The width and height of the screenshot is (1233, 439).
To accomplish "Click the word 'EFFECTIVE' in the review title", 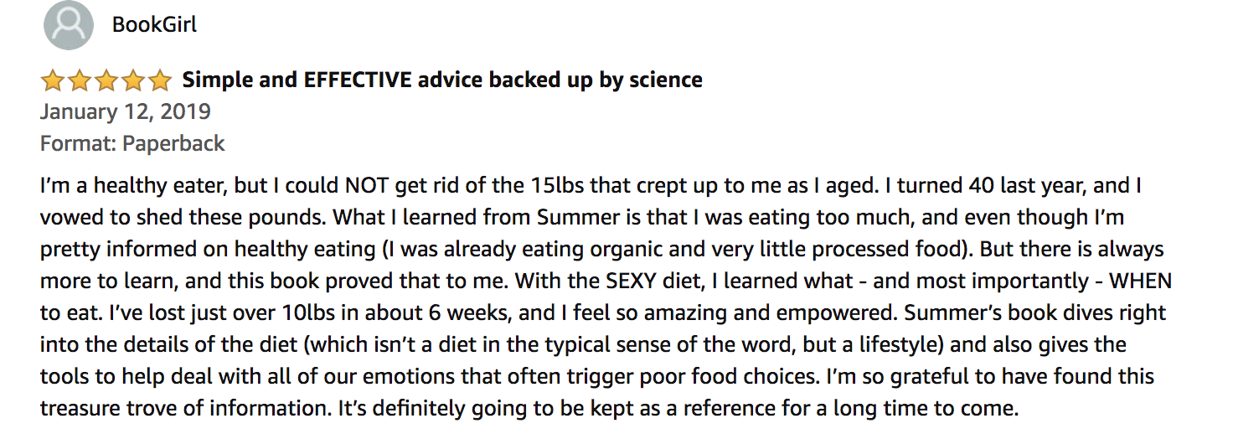I will tap(358, 80).
